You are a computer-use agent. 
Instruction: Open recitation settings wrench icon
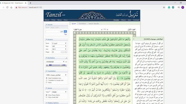tap(66, 58)
